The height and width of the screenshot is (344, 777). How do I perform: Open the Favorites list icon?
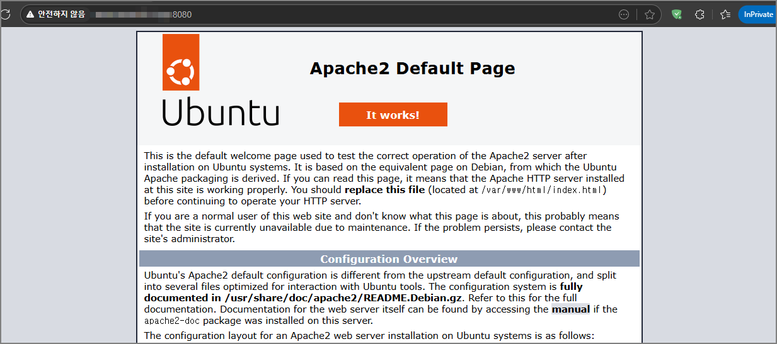[725, 14]
